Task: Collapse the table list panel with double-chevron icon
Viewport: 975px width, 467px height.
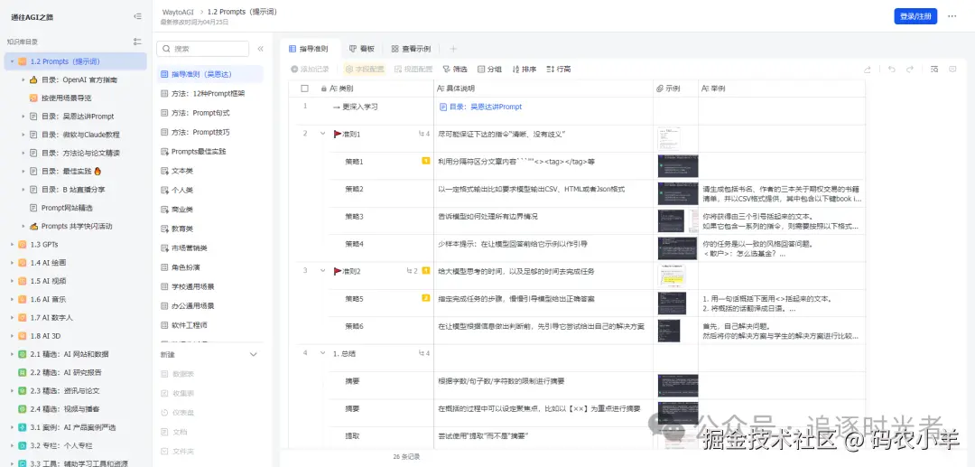Action: tap(261, 49)
